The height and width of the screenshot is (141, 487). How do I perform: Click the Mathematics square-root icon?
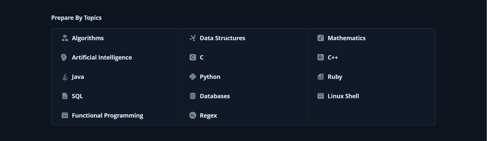(x=321, y=38)
